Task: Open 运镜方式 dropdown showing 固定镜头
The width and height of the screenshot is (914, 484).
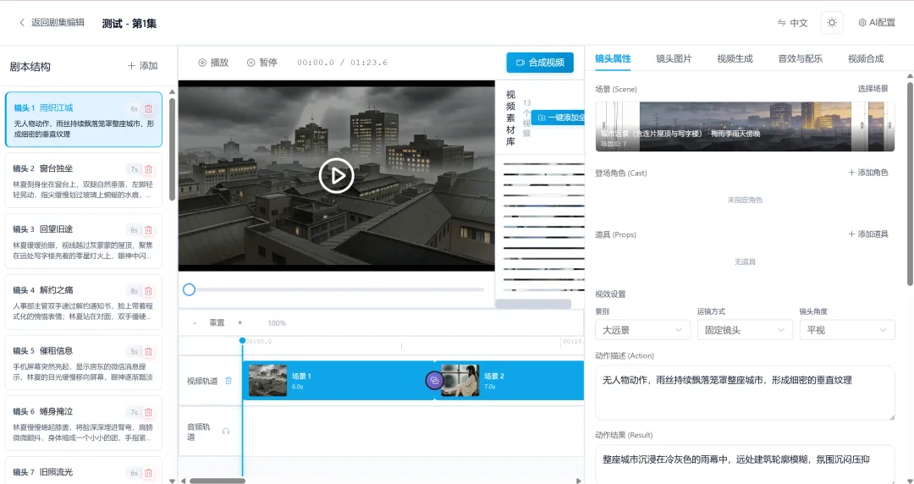Action: [x=745, y=330]
